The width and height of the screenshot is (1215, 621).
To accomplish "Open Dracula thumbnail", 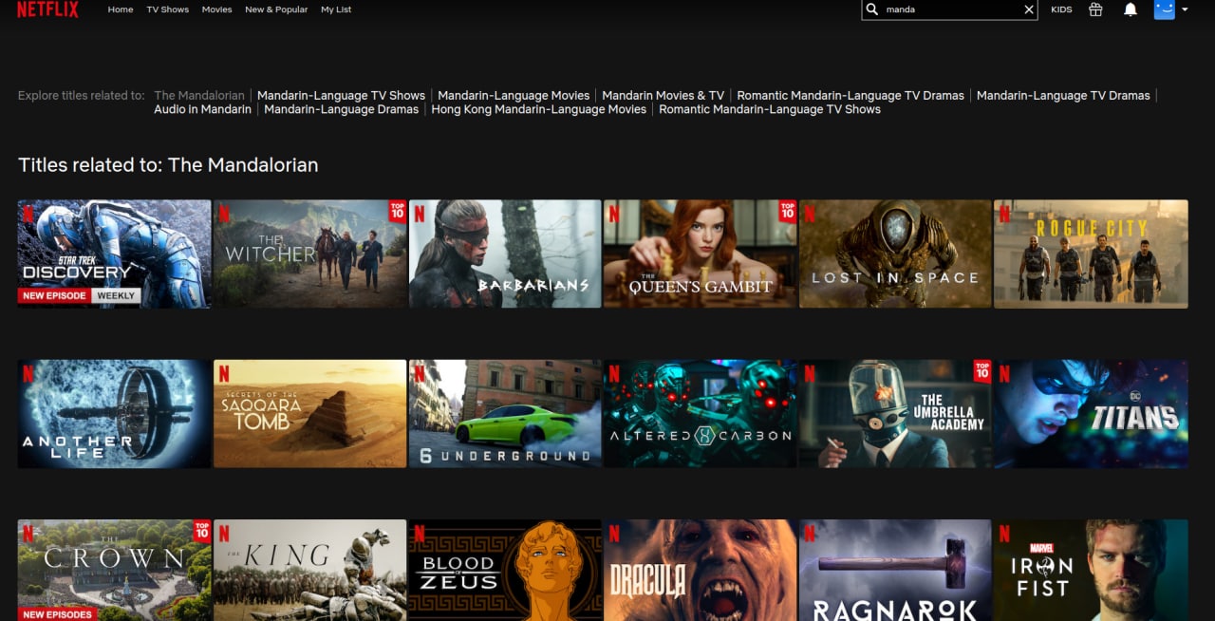I will (x=701, y=570).
